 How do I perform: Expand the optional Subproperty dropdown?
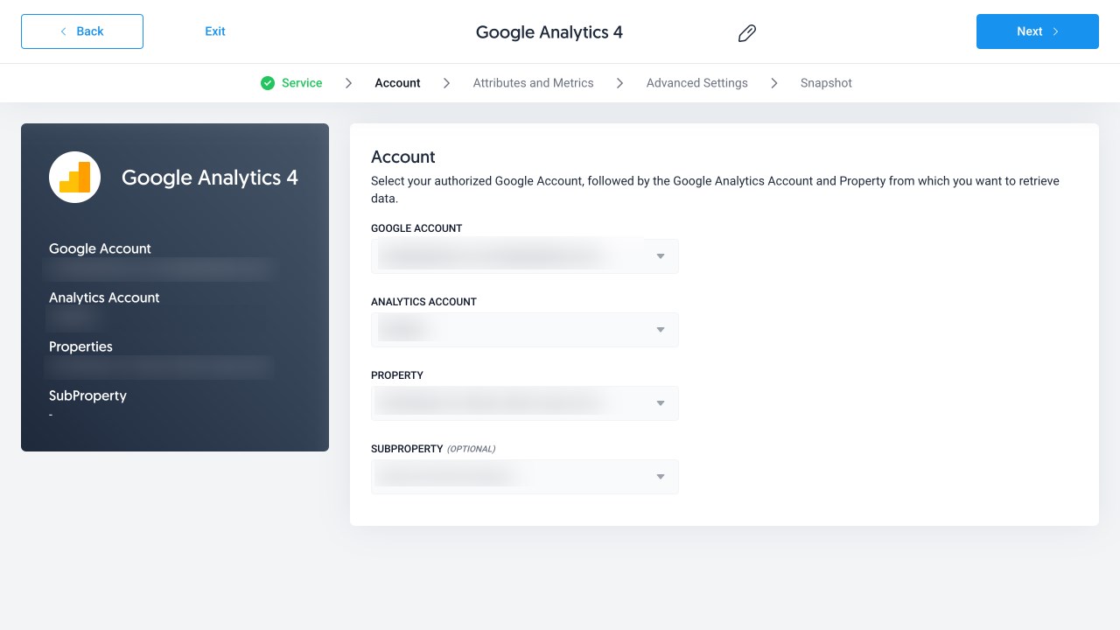pyautogui.click(x=525, y=477)
